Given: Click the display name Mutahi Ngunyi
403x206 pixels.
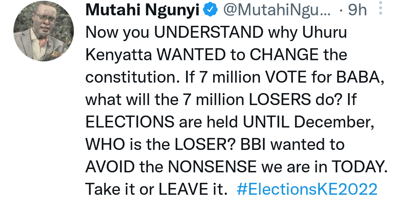Looking at the screenshot, I should pos(143,11).
